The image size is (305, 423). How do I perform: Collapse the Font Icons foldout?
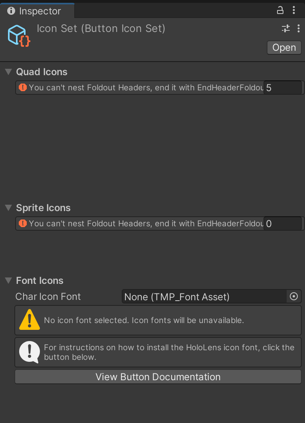[x=8, y=280]
